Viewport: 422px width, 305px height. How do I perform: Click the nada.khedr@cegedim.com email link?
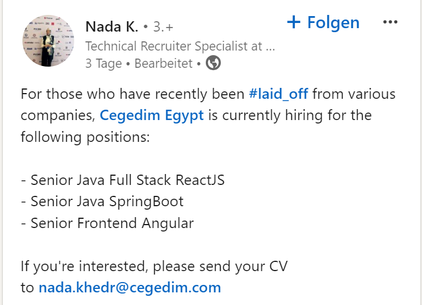coord(129,287)
